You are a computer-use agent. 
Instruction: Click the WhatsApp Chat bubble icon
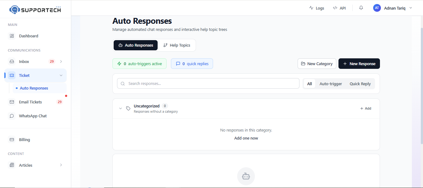click(12, 116)
